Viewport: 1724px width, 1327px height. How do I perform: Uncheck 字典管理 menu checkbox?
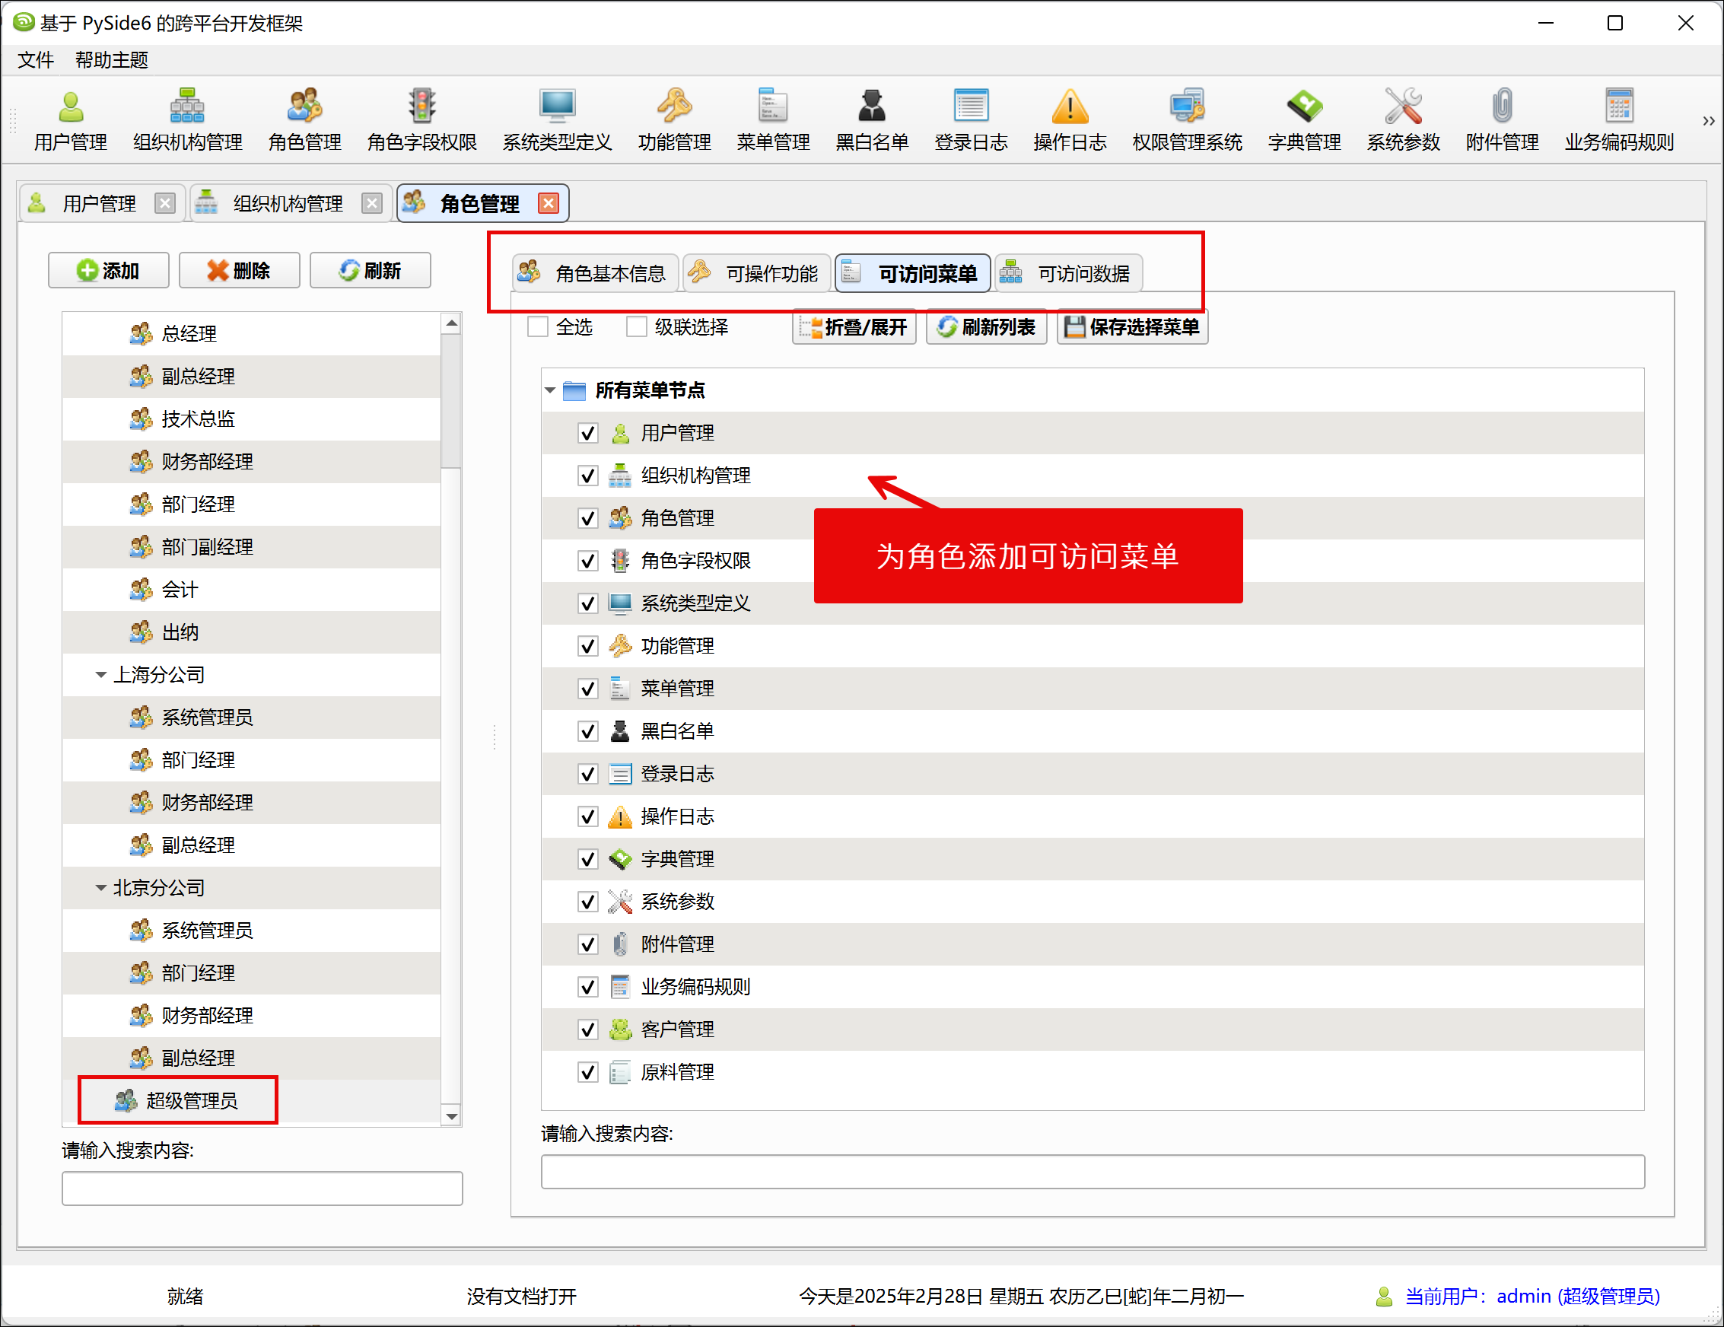click(x=588, y=860)
